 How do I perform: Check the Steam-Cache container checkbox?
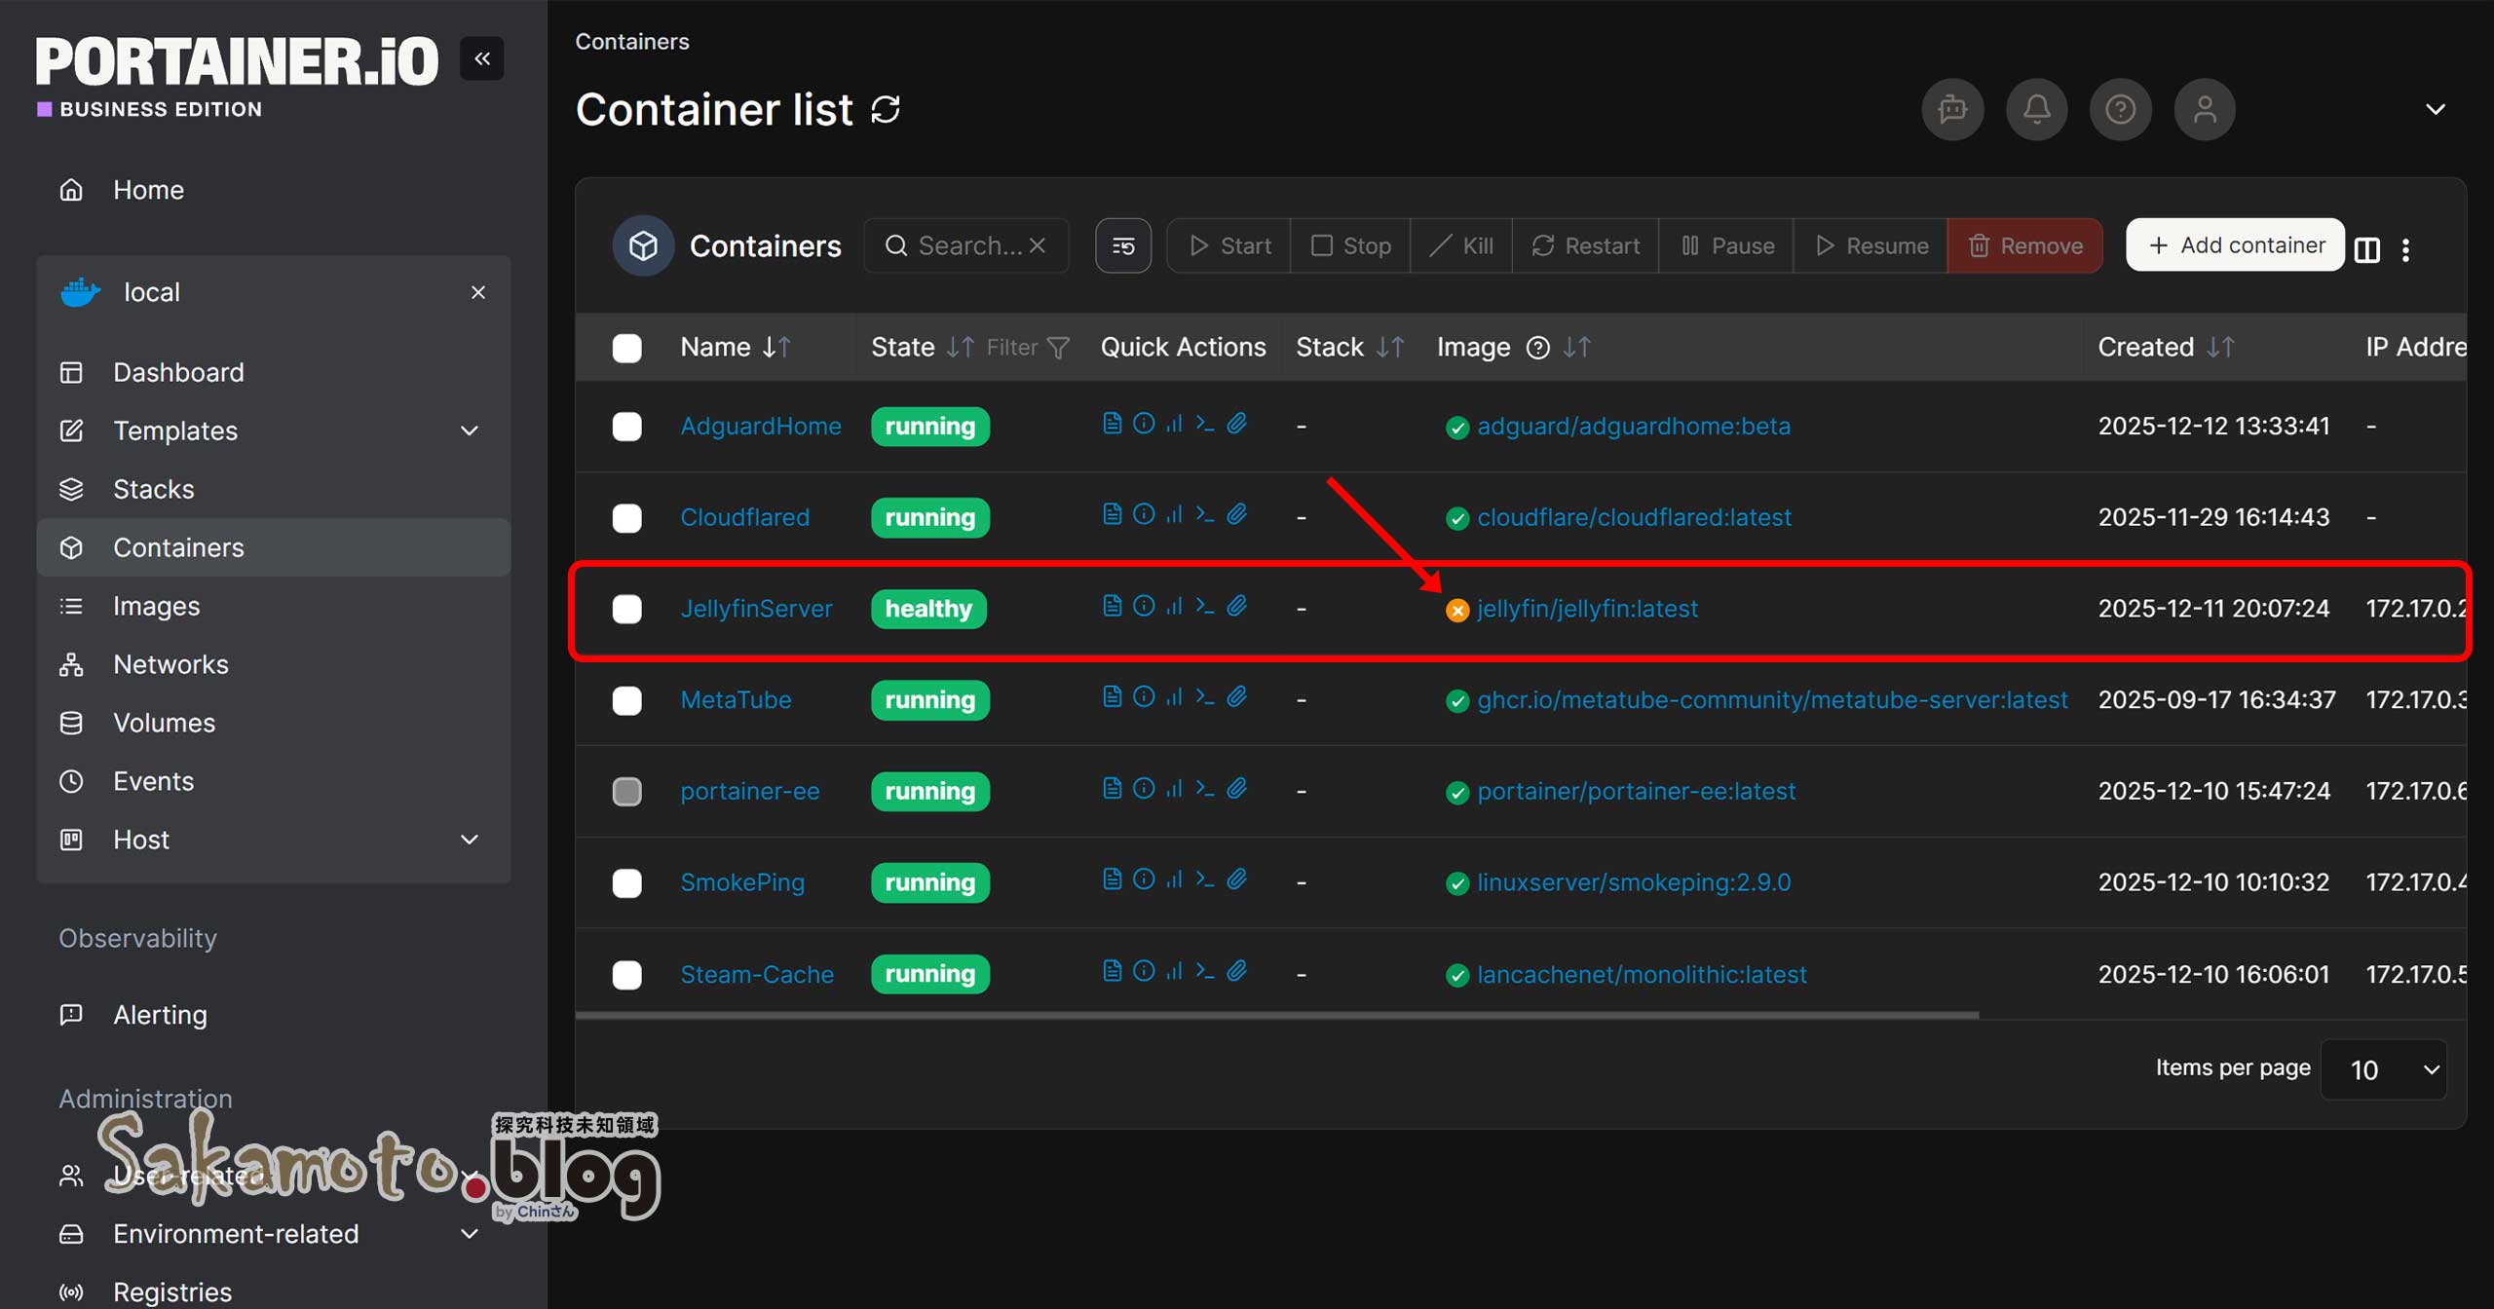[x=626, y=974]
